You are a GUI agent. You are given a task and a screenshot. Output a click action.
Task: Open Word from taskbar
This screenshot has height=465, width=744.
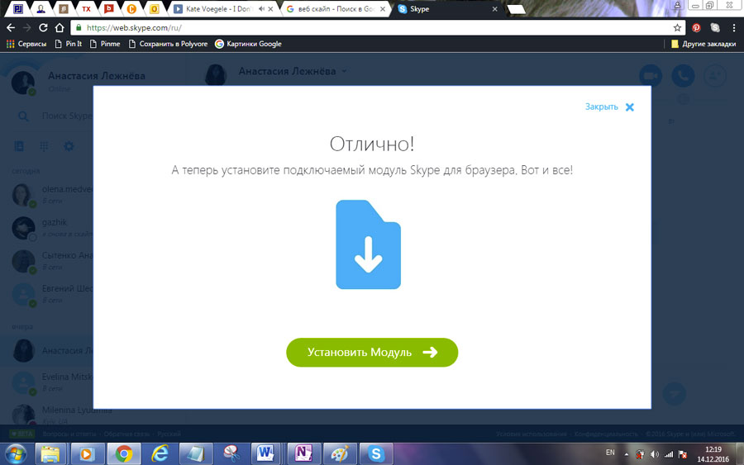(266, 453)
